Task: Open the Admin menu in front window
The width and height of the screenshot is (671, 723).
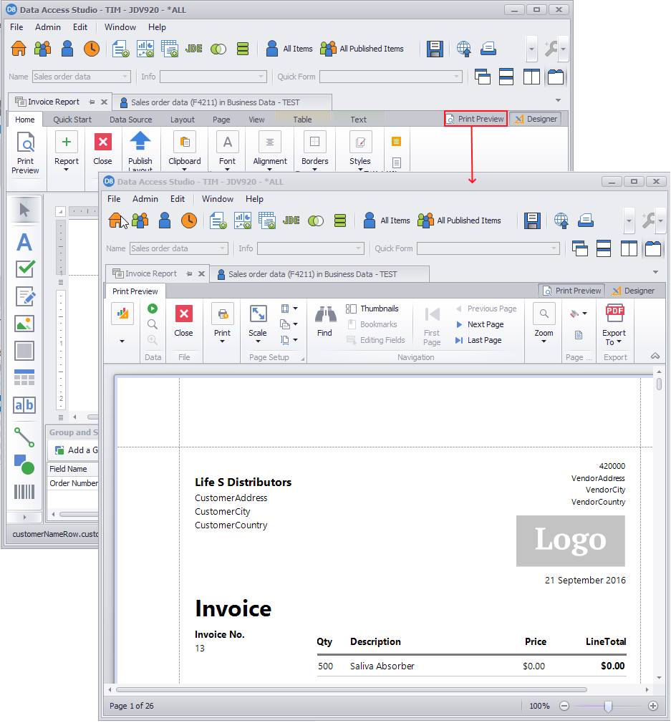Action: (145, 199)
